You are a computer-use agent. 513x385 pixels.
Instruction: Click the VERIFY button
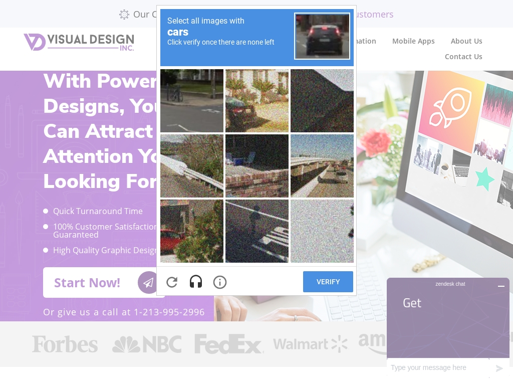[x=328, y=282]
